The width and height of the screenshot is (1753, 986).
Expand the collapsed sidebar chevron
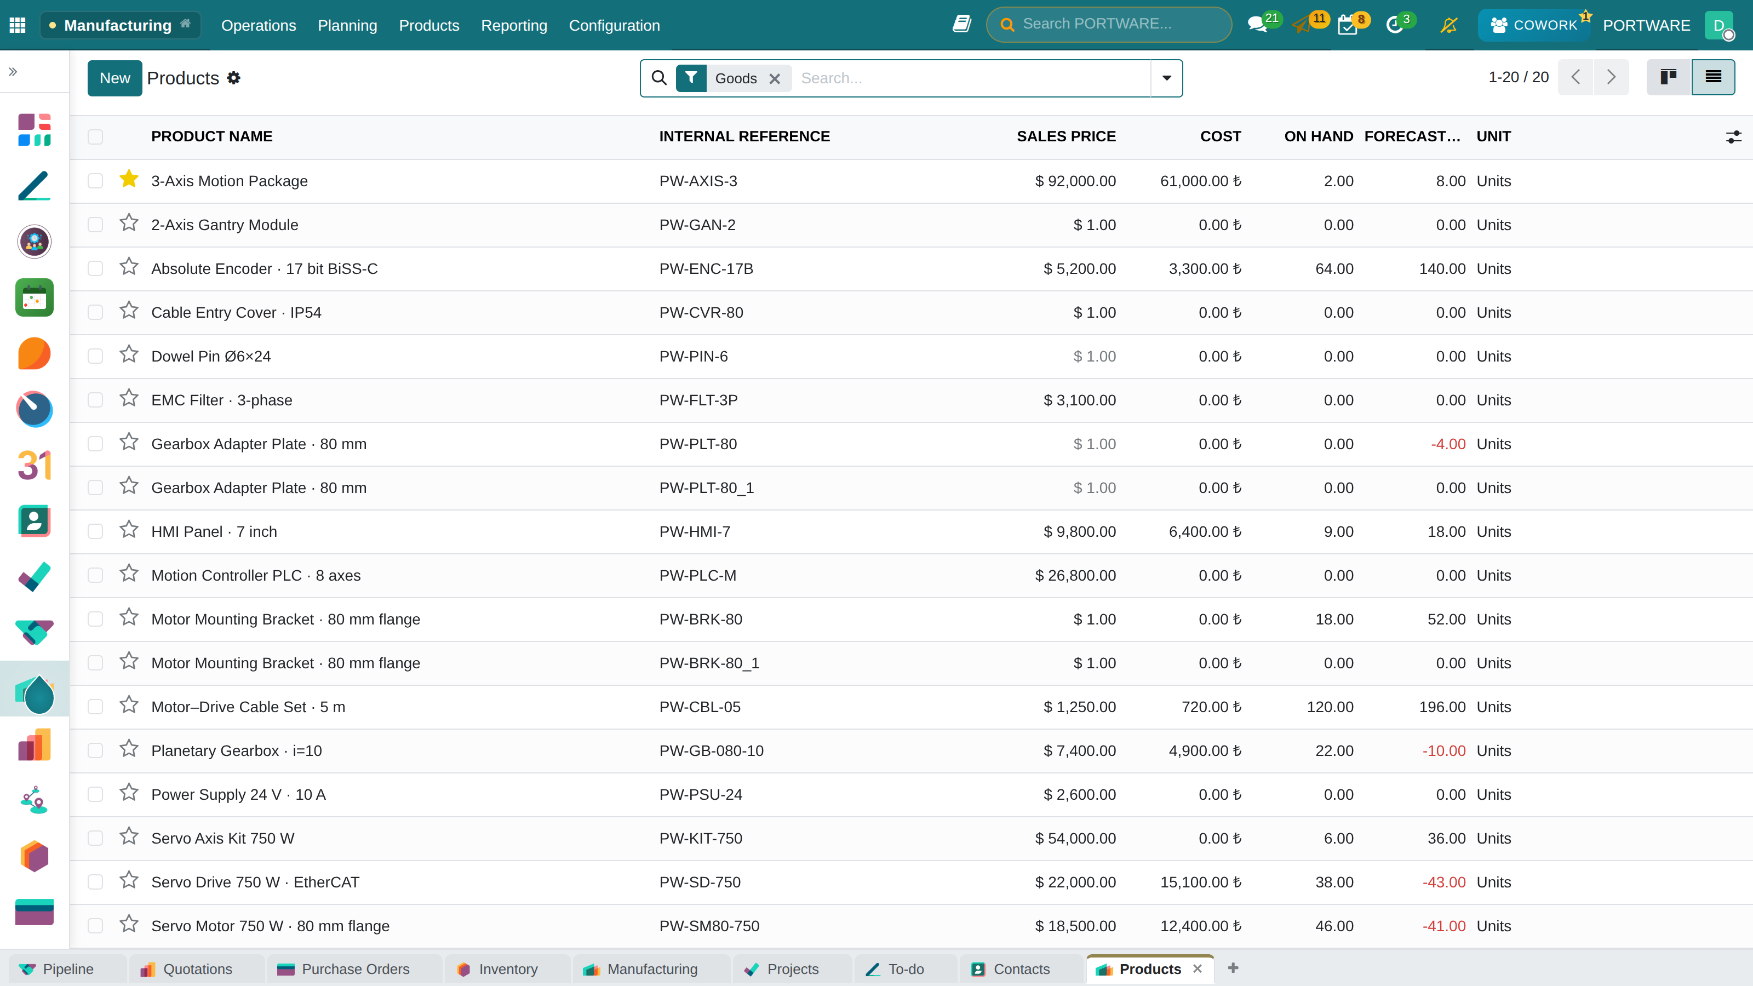point(13,71)
